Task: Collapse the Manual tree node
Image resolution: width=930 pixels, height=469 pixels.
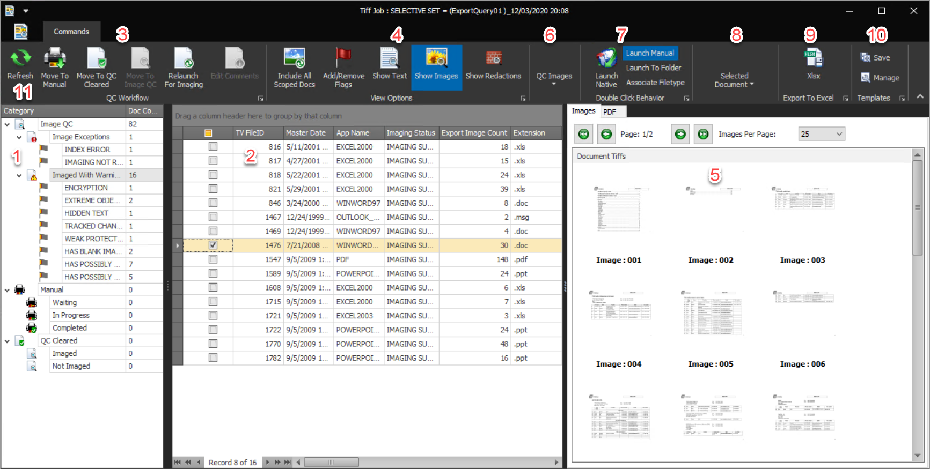Action: click(7, 290)
